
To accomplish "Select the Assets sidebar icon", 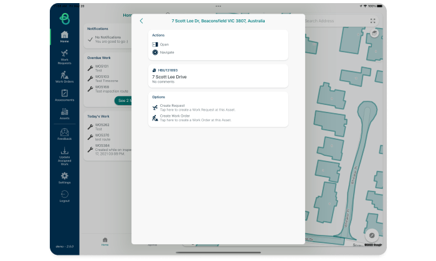I will click(x=64, y=113).
